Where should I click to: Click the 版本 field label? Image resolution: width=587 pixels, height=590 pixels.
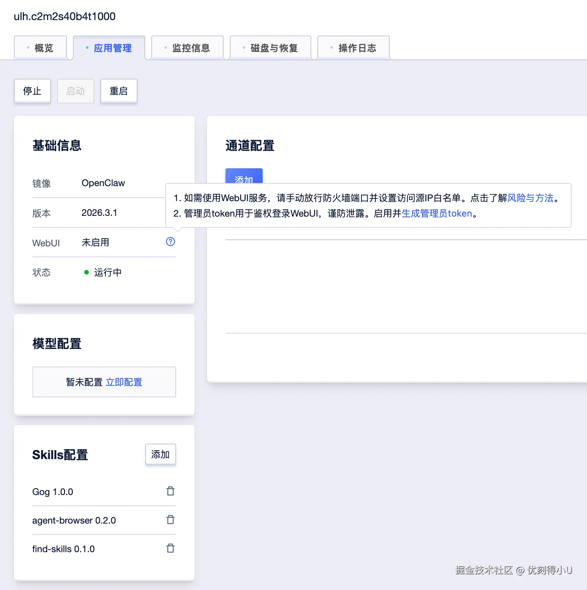[42, 213]
